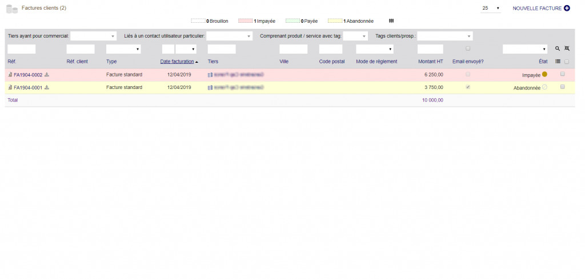
Task: Sort by Tiers column header
Action: (213, 62)
